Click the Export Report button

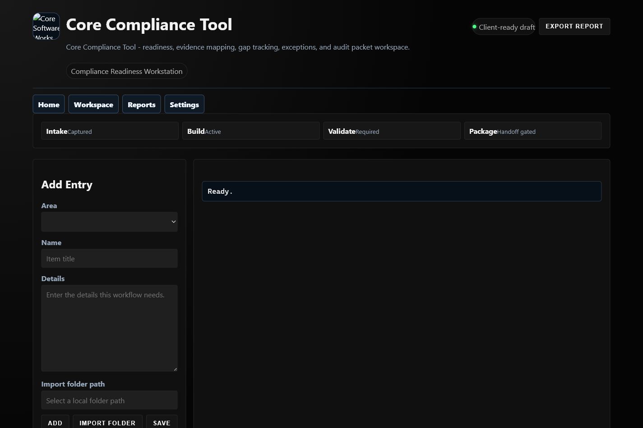(x=574, y=26)
